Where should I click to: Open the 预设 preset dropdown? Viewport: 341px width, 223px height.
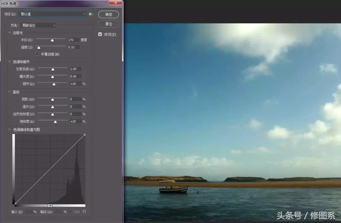[53, 14]
